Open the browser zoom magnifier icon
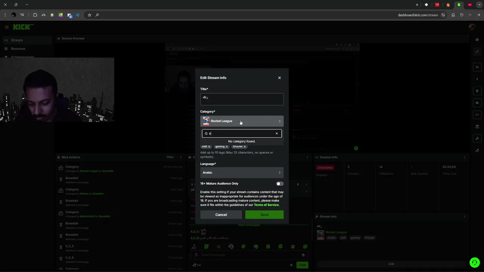 point(97,15)
